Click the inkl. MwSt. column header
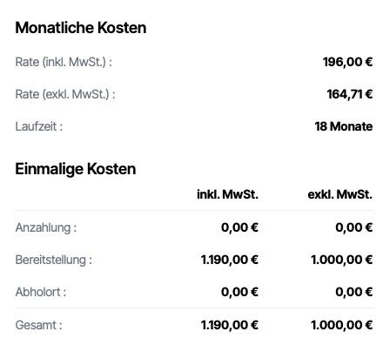The width and height of the screenshot is (383, 352). click(x=227, y=194)
